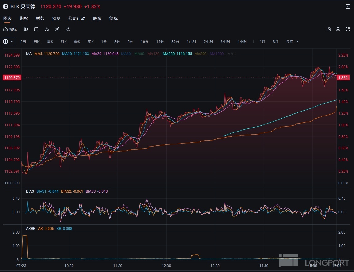
Task: Activate the pencil drawing tool
Action: pyautogui.click(x=68, y=29)
